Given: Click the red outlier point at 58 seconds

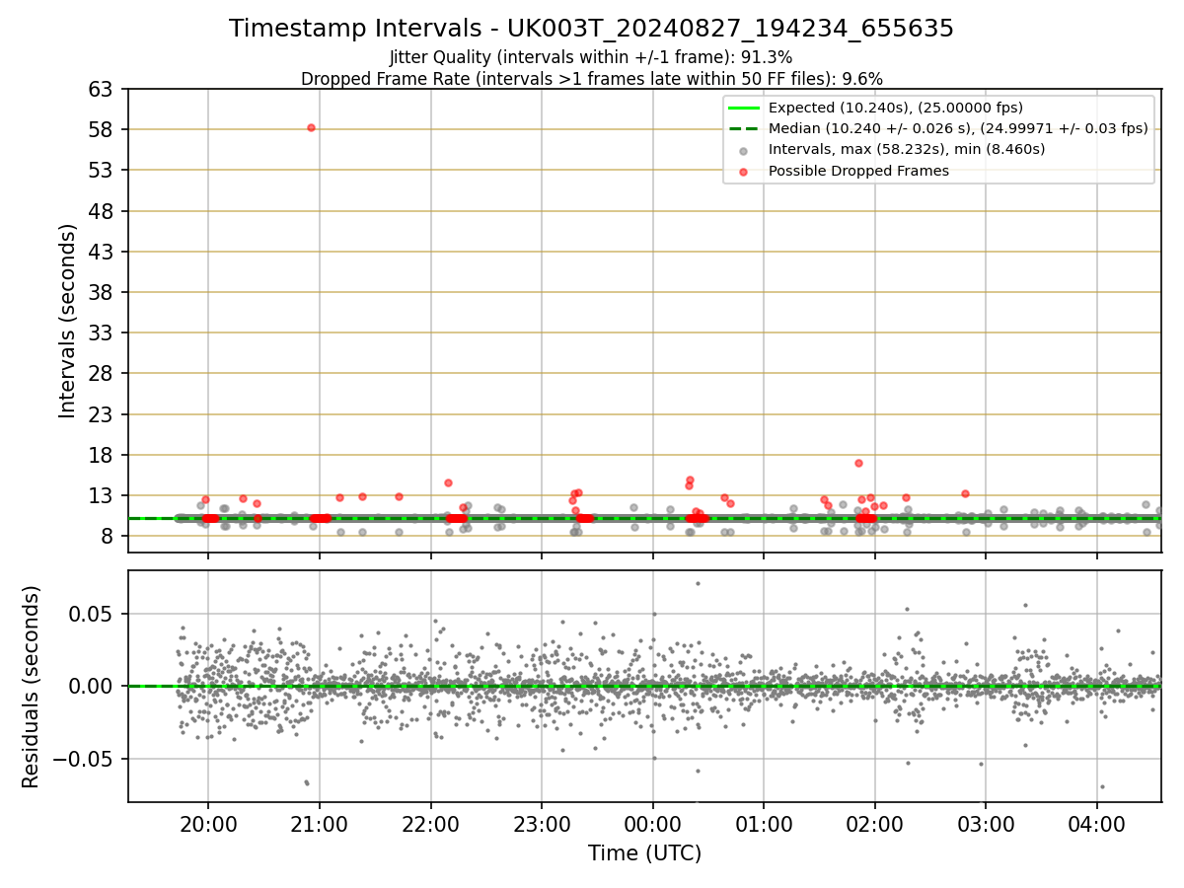Looking at the screenshot, I should 311,127.
